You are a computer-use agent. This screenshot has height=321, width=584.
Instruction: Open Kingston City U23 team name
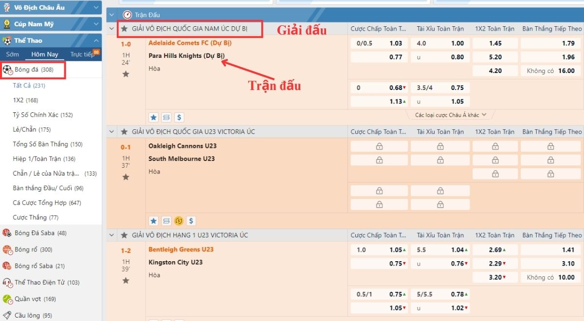coord(176,262)
